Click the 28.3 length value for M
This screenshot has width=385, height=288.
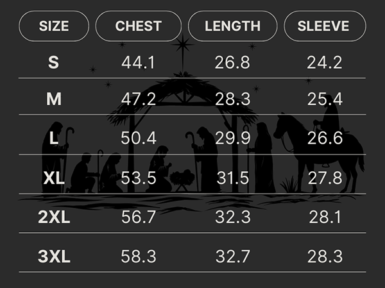pos(232,99)
